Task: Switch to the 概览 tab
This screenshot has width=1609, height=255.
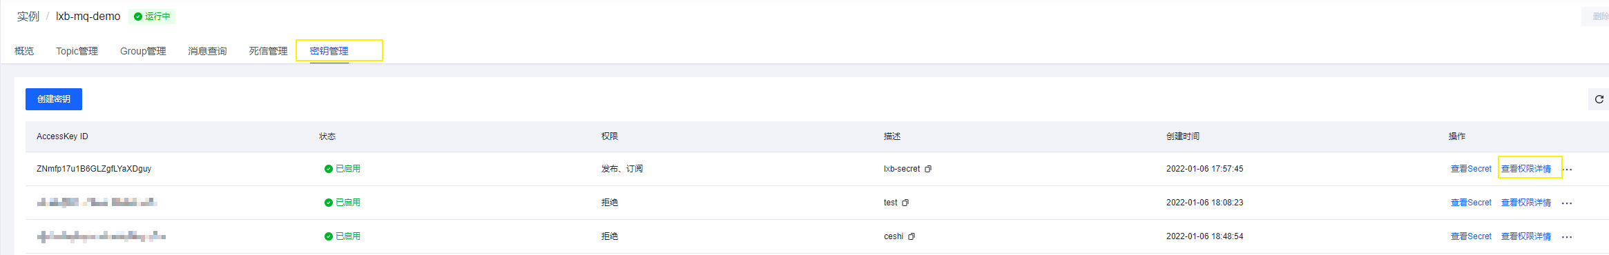Action: click(x=24, y=51)
